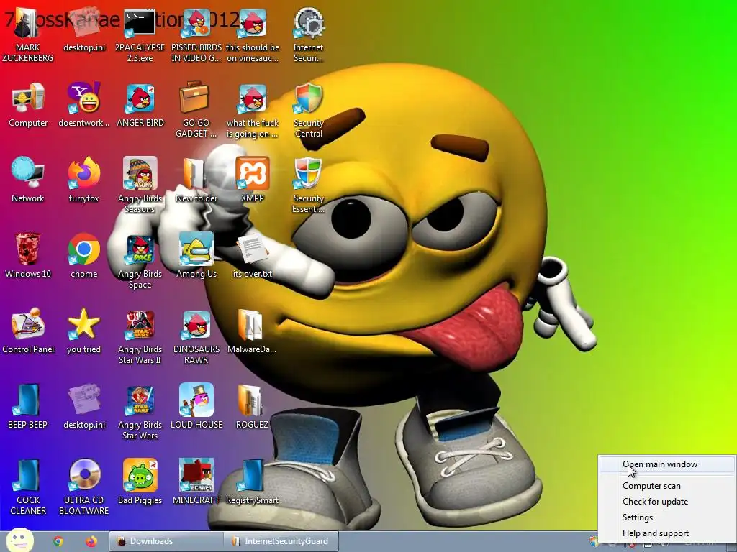Screen dimensions: 737x552
Task: Choose Computer scan in tray menu
Action: pos(666,486)
